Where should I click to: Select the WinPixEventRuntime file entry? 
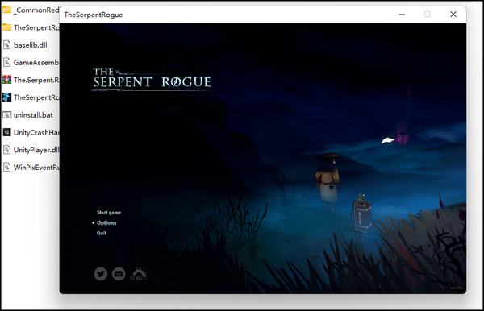[31, 168]
